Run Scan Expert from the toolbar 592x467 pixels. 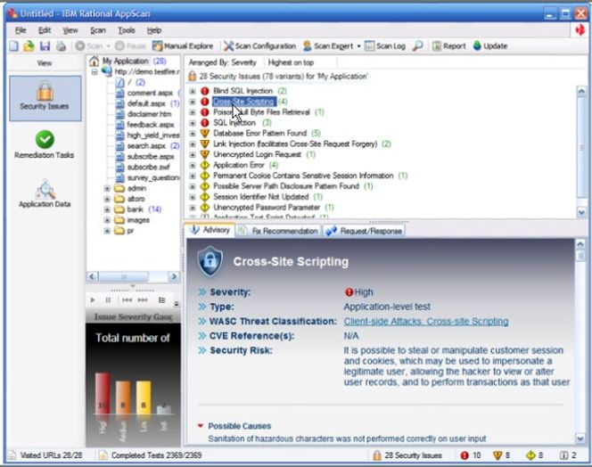tap(328, 46)
